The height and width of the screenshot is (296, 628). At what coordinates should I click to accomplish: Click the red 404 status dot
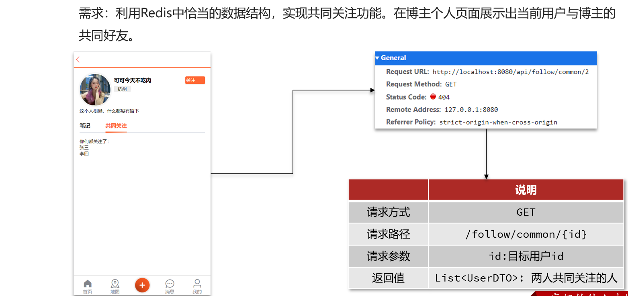point(433,96)
